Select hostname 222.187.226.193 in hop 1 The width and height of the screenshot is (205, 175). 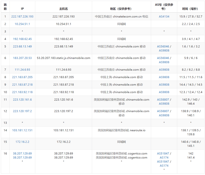[64, 16]
